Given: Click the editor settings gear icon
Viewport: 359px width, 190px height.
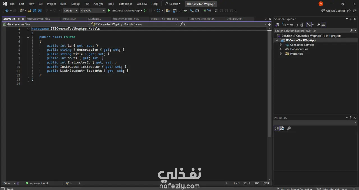Looking at the screenshot, I should [x=270, y=19].
